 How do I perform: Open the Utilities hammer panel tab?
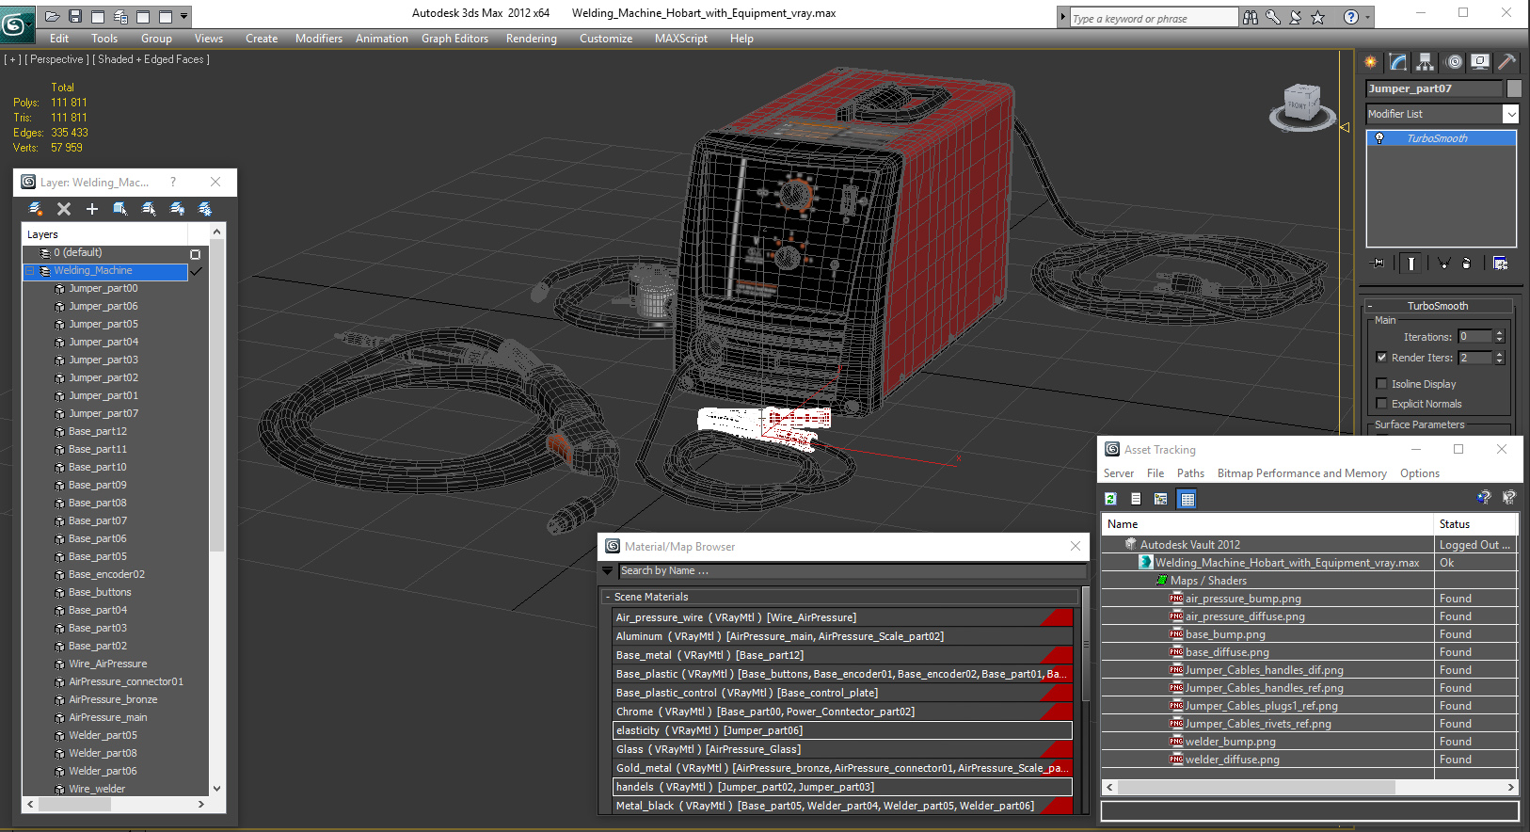(x=1506, y=62)
